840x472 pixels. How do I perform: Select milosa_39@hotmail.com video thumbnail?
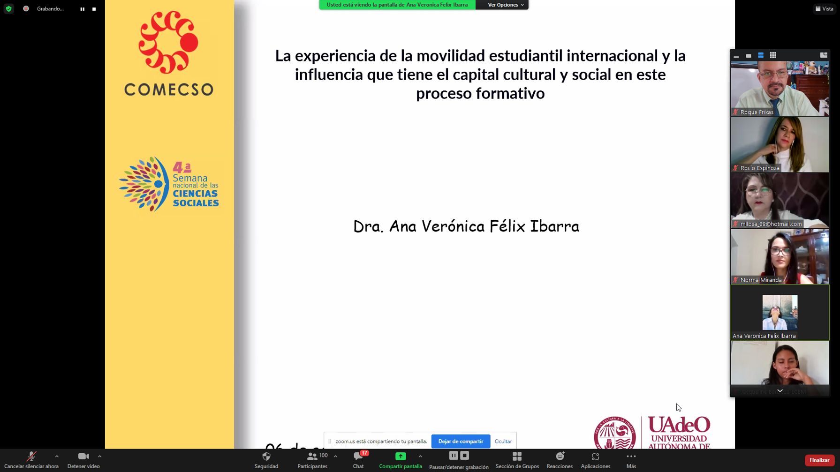click(779, 201)
